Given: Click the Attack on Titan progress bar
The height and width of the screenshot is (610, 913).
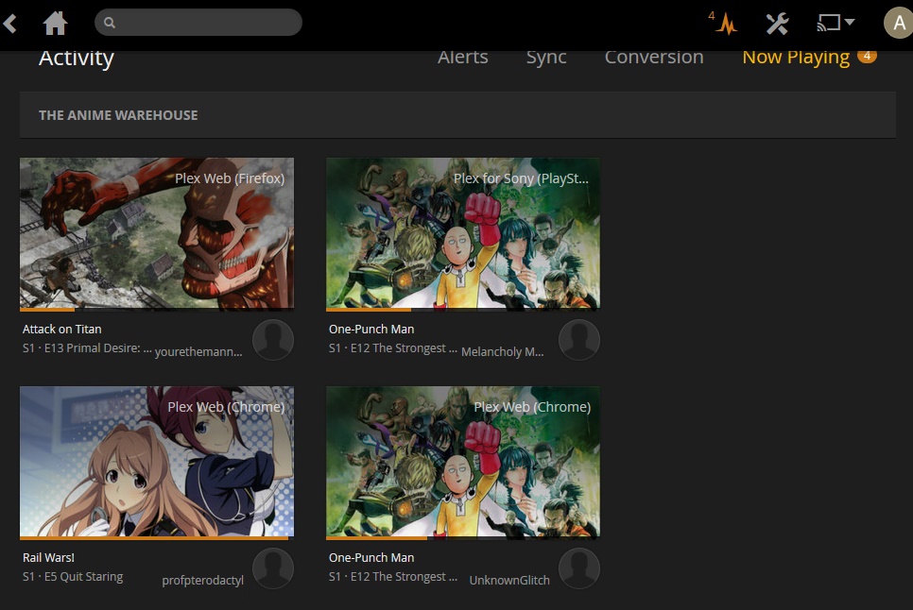Looking at the screenshot, I should (x=156, y=309).
